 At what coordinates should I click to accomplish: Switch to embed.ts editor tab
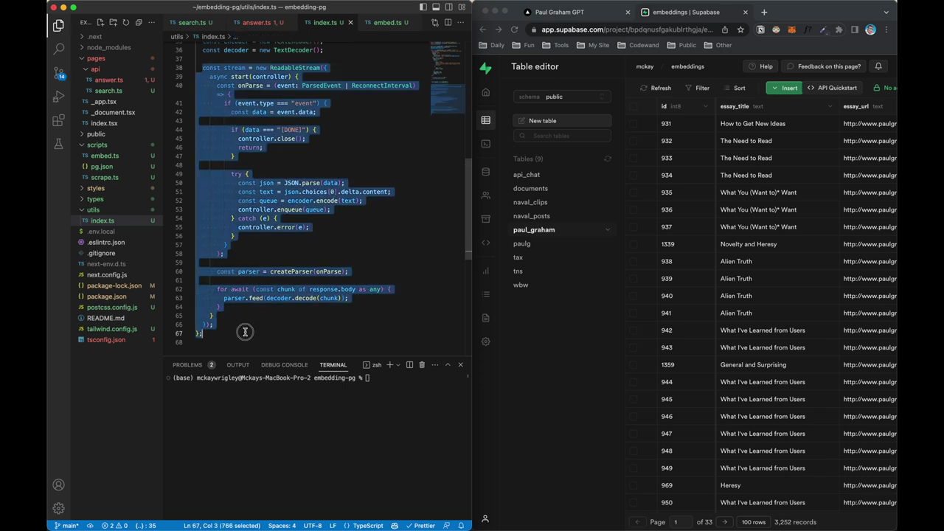[x=386, y=23]
